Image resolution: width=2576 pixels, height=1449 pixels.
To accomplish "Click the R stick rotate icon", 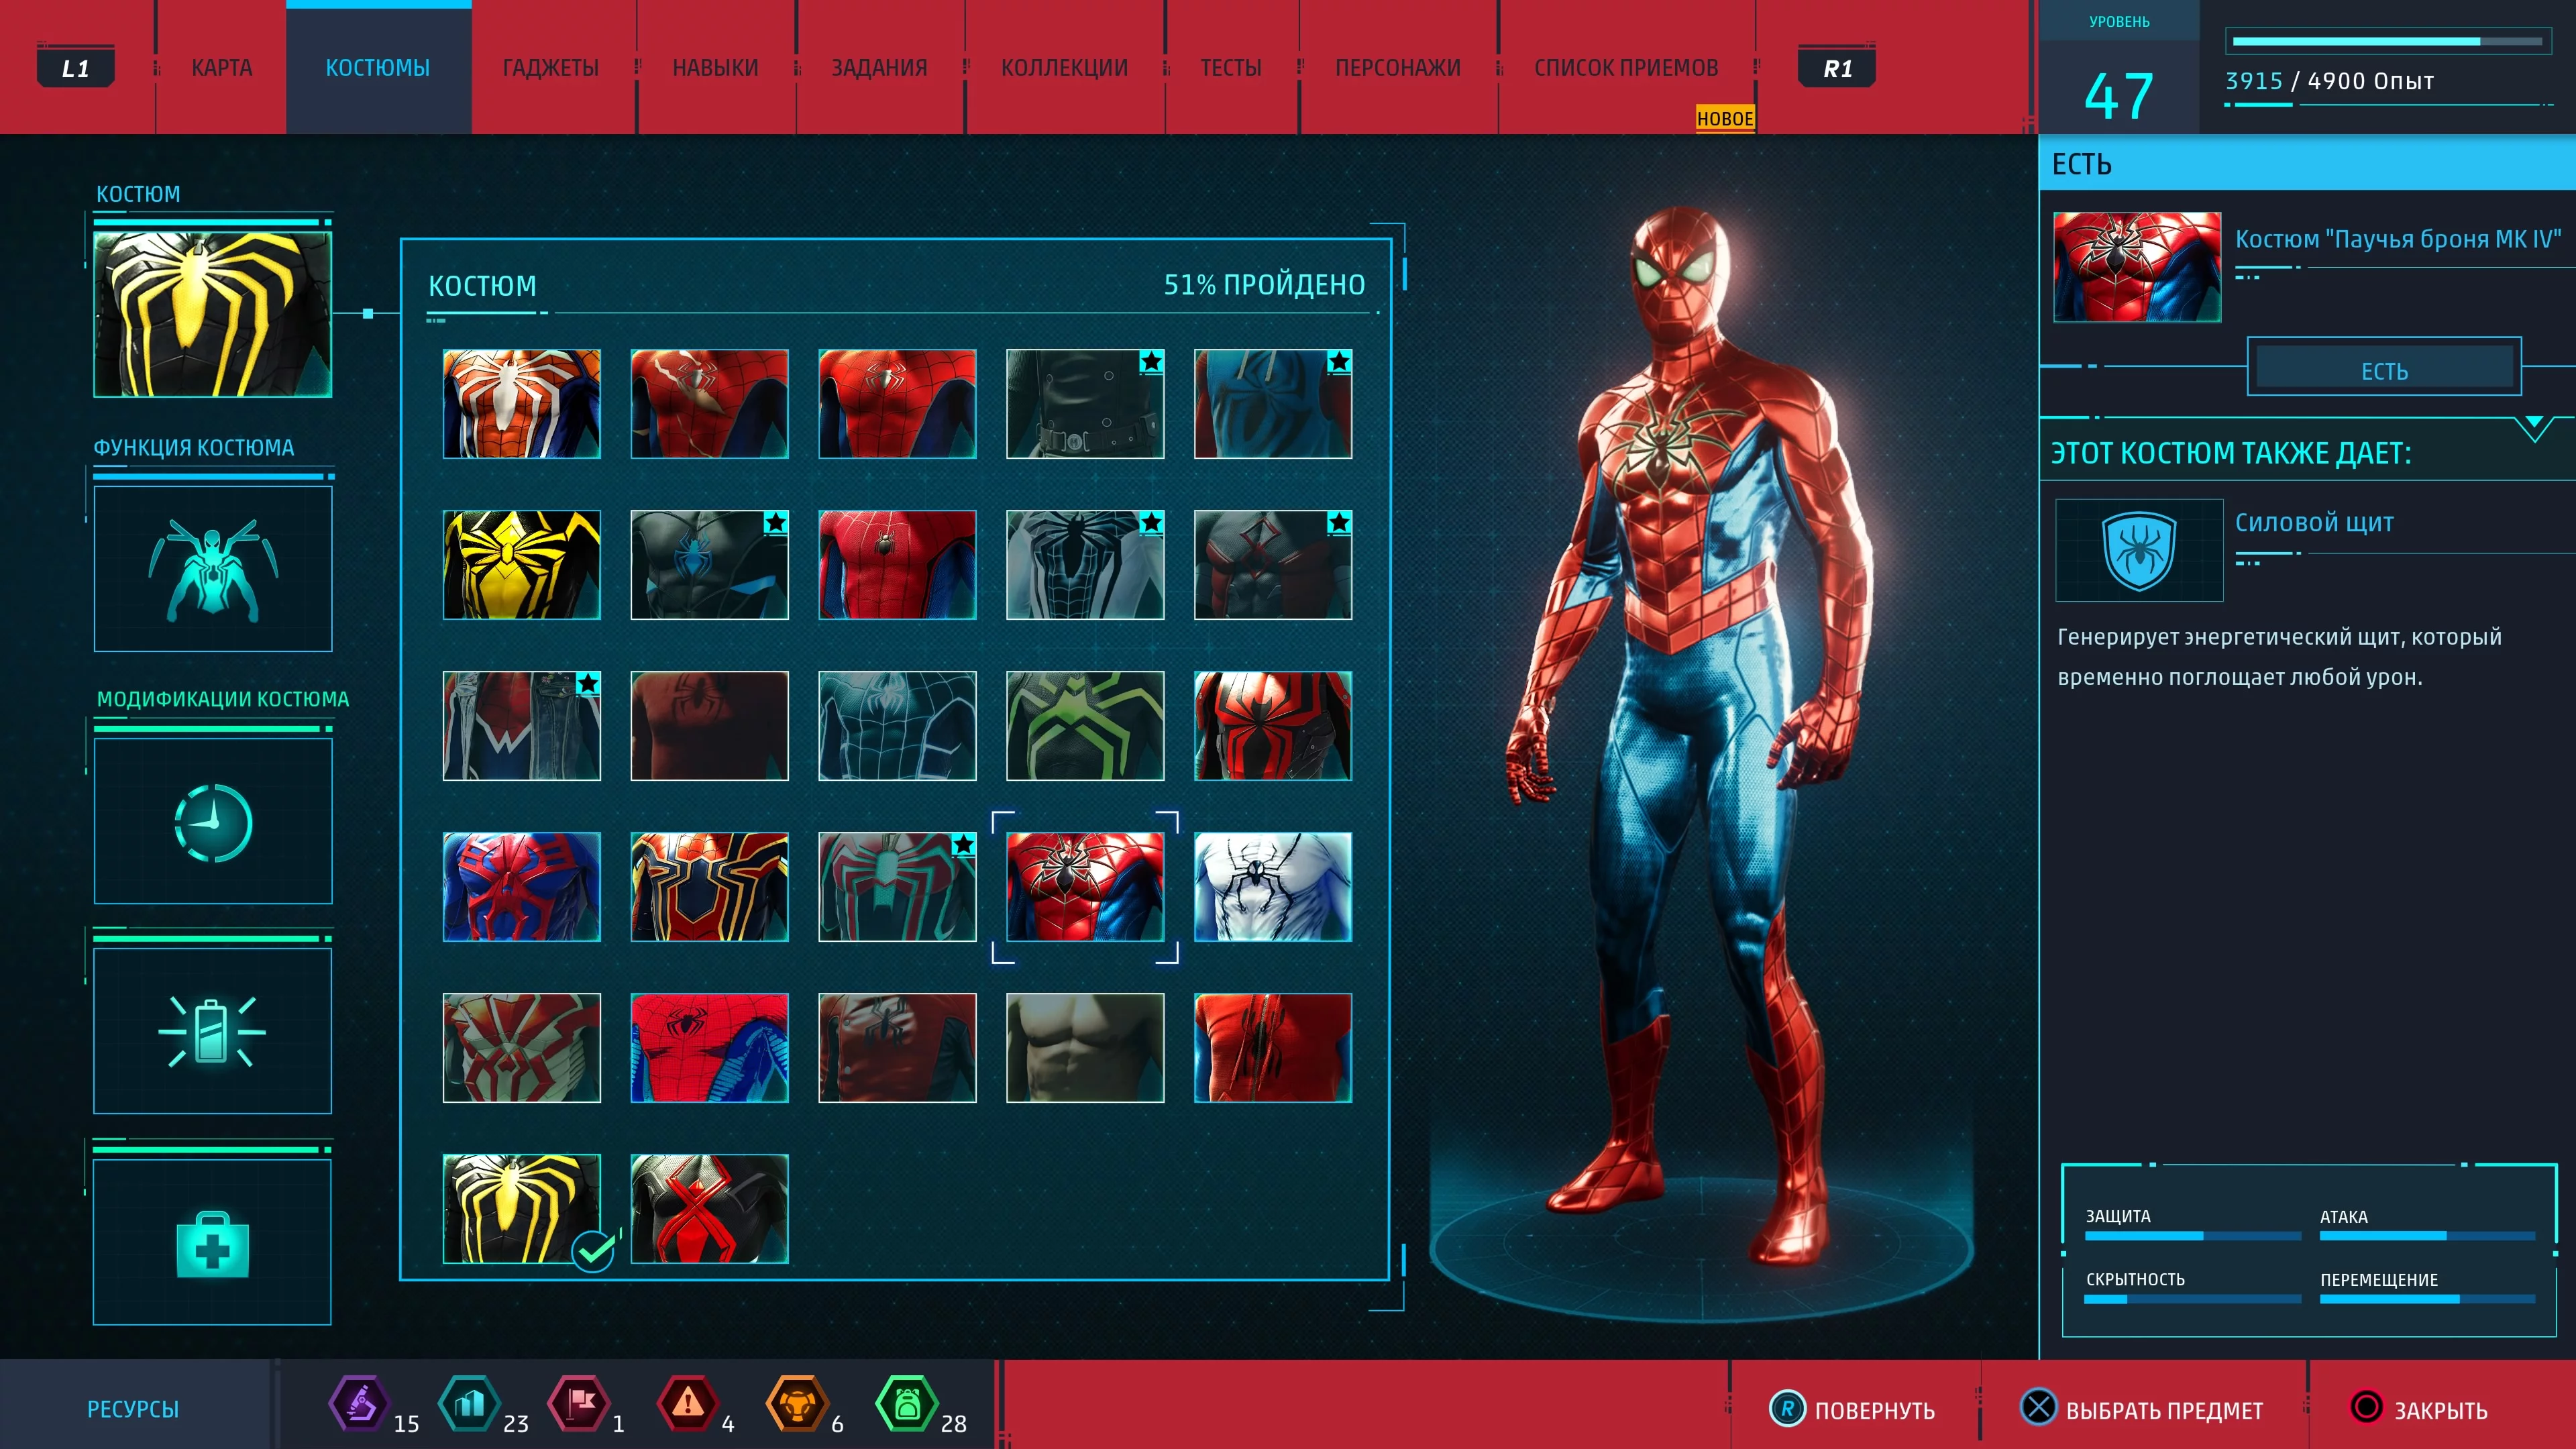I will 1787,1409.
